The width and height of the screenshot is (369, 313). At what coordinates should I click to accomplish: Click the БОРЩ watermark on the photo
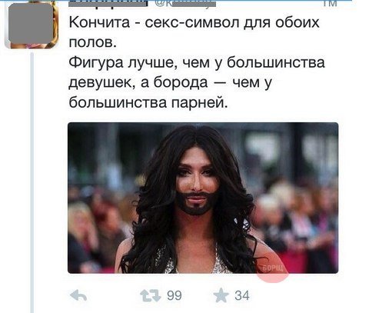click(274, 268)
